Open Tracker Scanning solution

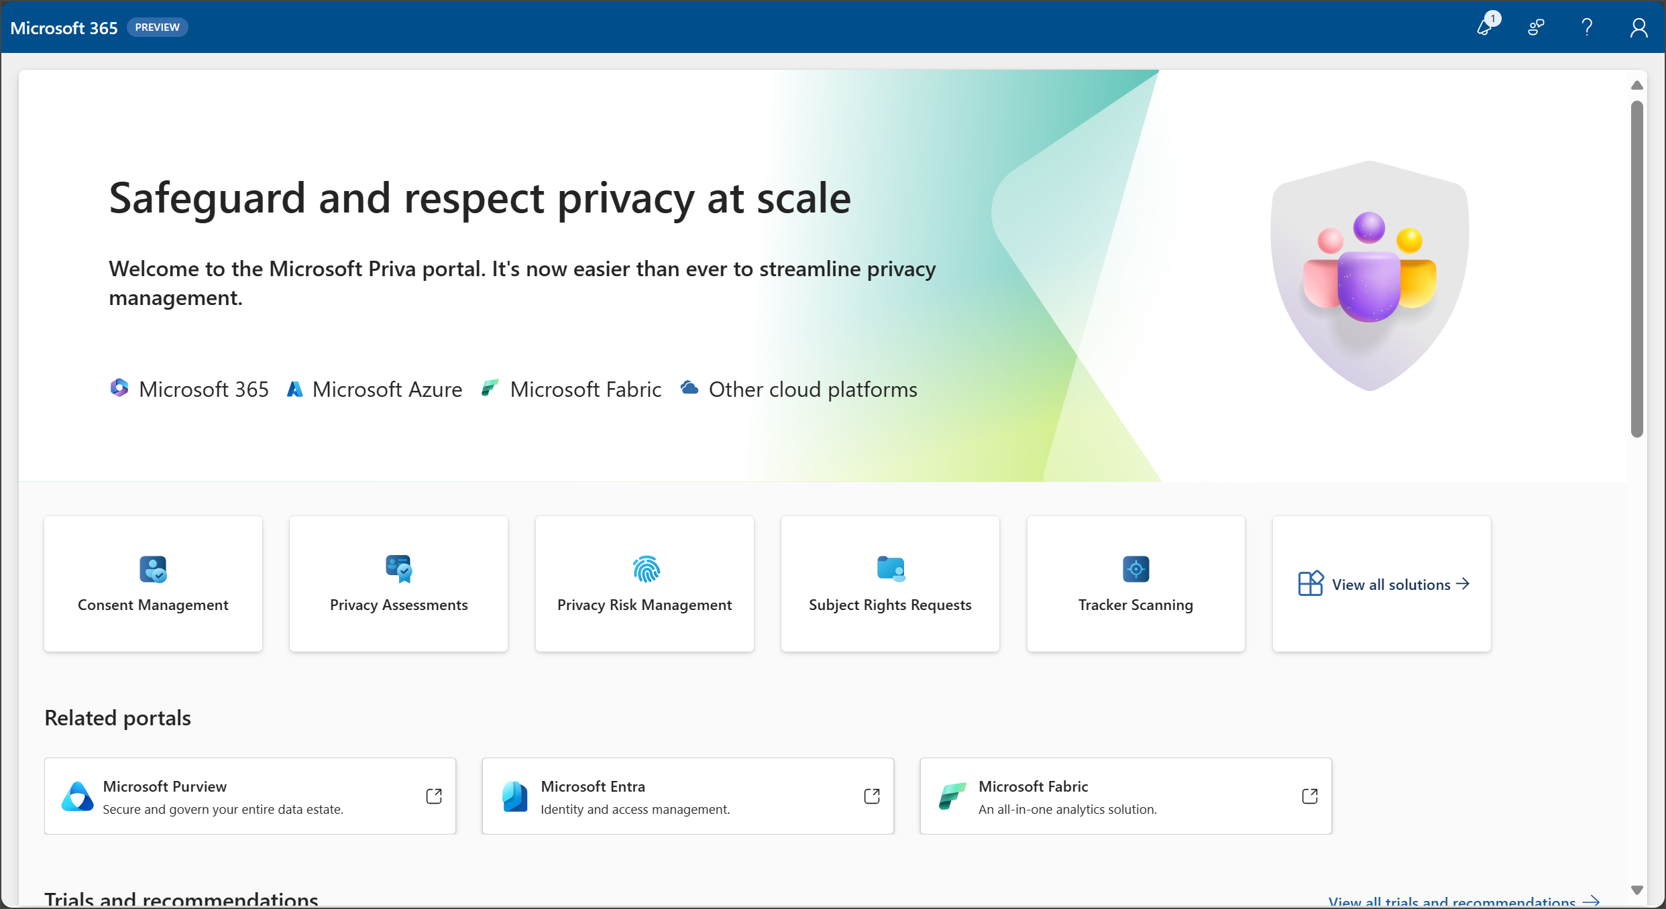tap(1135, 583)
